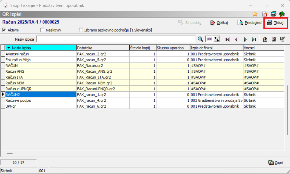This screenshot has height=174, width=290.
Task: Sort by the Naziv izpisa column header
Action: 41,48
